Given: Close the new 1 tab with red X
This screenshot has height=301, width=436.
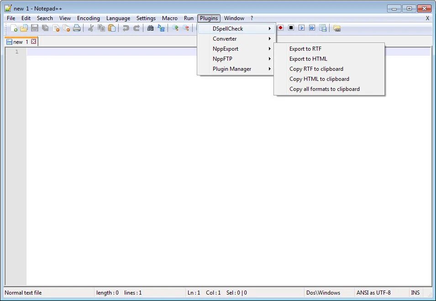Looking at the screenshot, I should click(34, 42).
